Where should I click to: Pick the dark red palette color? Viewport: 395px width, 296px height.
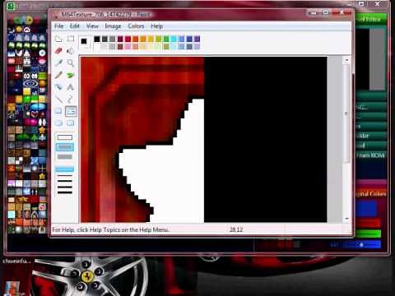tap(120, 39)
